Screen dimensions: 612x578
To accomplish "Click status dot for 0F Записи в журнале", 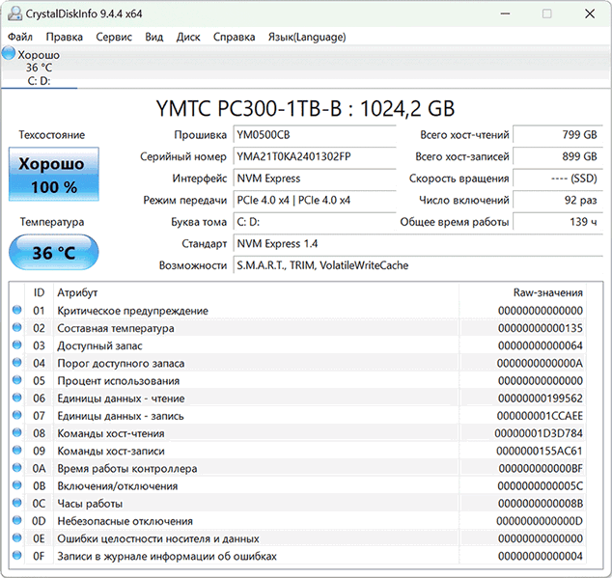I will pos(16,555).
